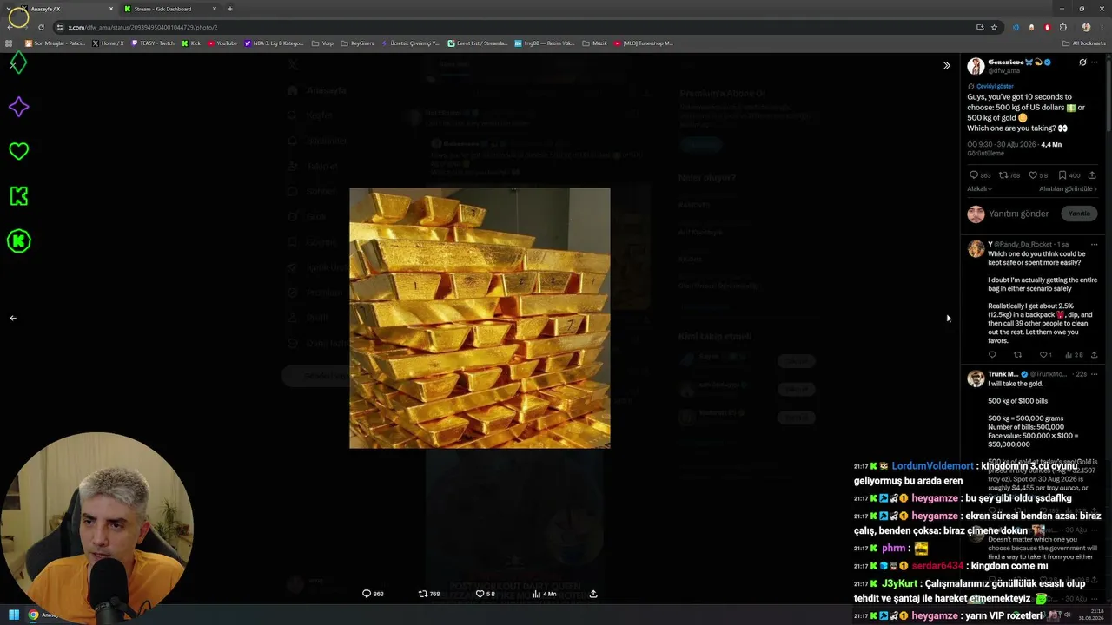
Task: Click the @dfw_ama handle
Action: [1003, 70]
